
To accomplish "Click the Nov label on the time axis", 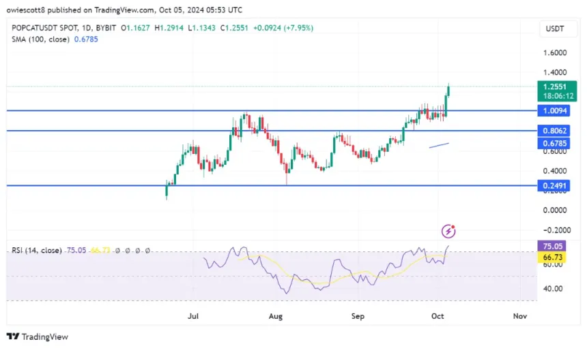I will [x=519, y=316].
